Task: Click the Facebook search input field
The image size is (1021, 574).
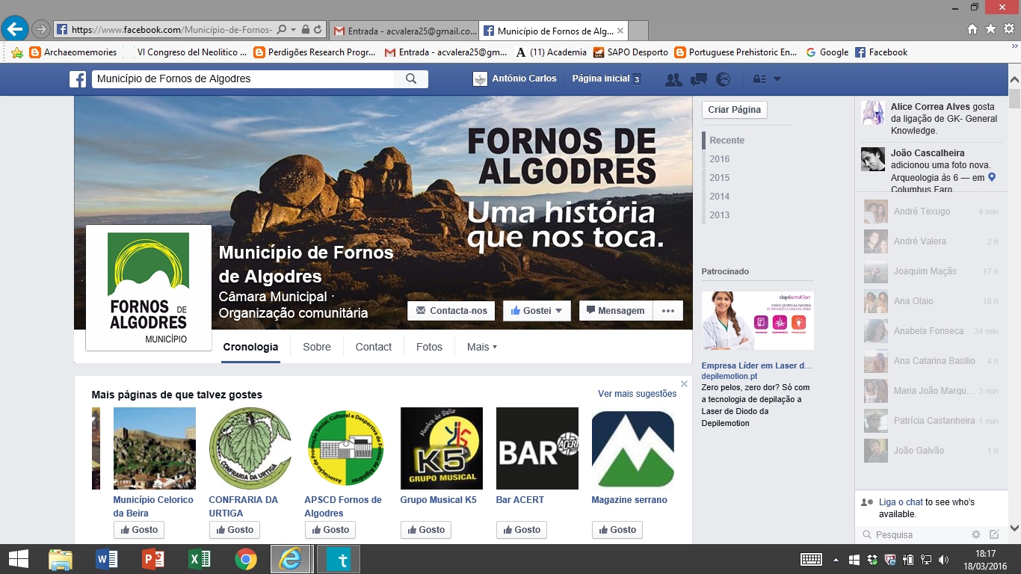Action: [x=243, y=78]
